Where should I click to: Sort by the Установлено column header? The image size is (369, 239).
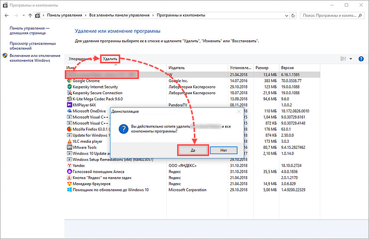point(240,68)
